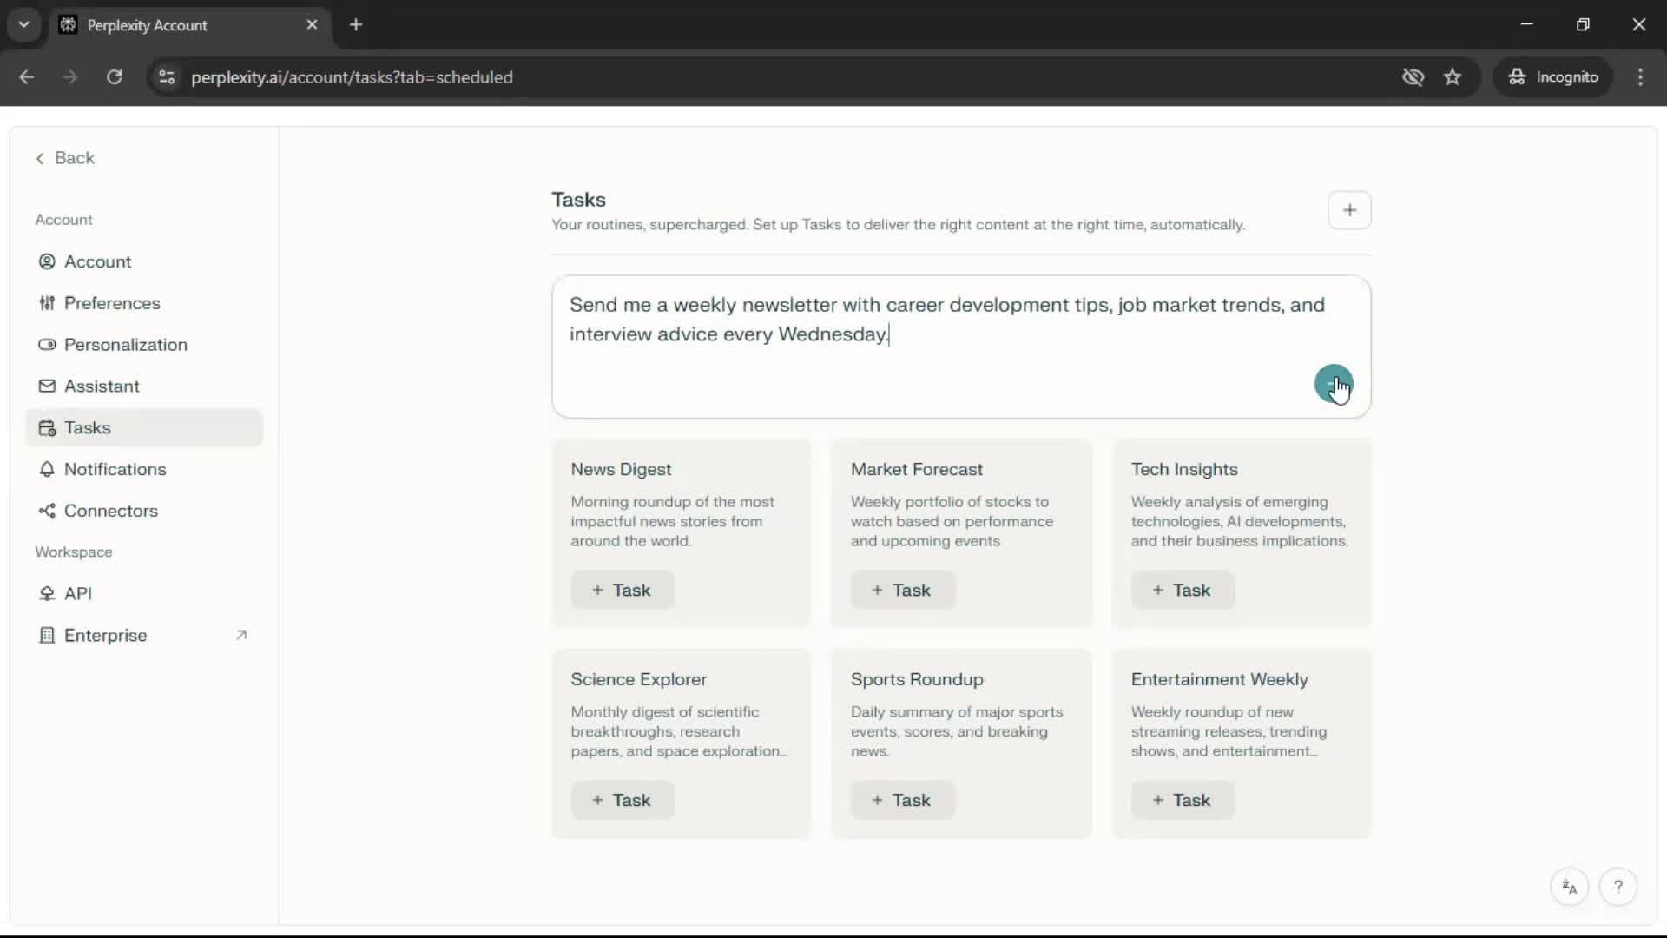Click the third-party cookies blocked eye icon
The height and width of the screenshot is (938, 1667).
[x=1413, y=77]
